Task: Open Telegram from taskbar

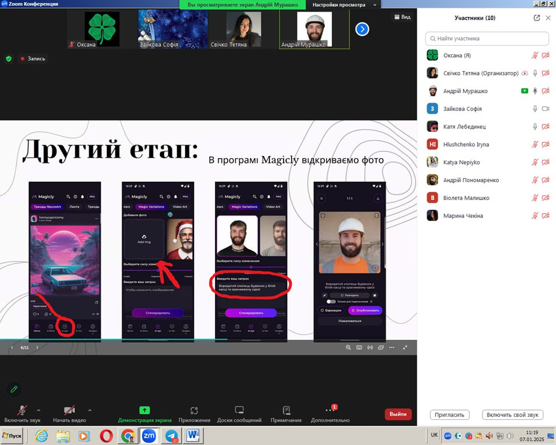Action: (x=172, y=436)
